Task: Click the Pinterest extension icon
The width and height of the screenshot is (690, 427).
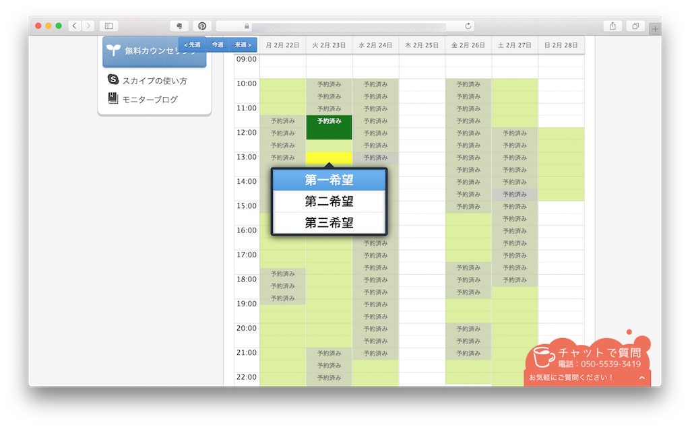Action: 201,26
